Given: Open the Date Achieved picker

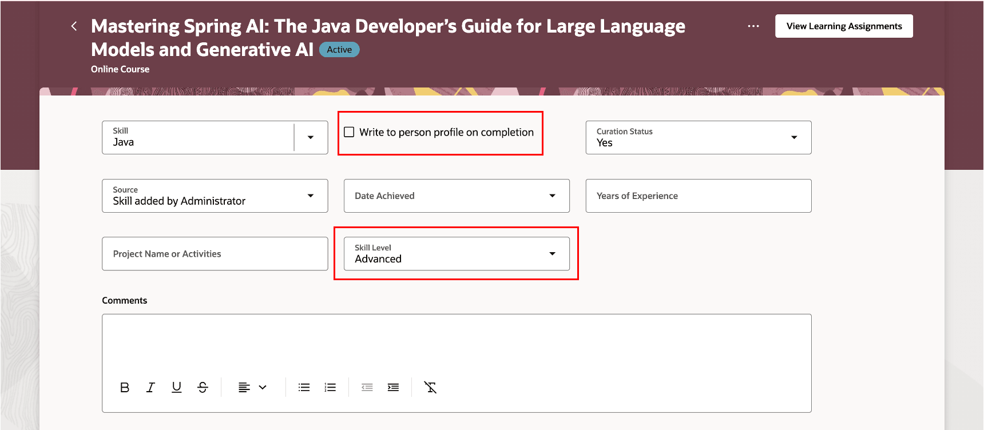Looking at the screenshot, I should click(552, 196).
